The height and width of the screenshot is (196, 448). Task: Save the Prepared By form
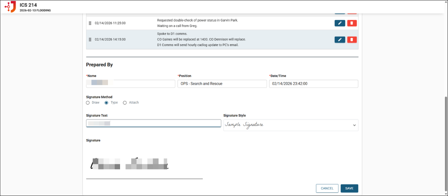349,188
